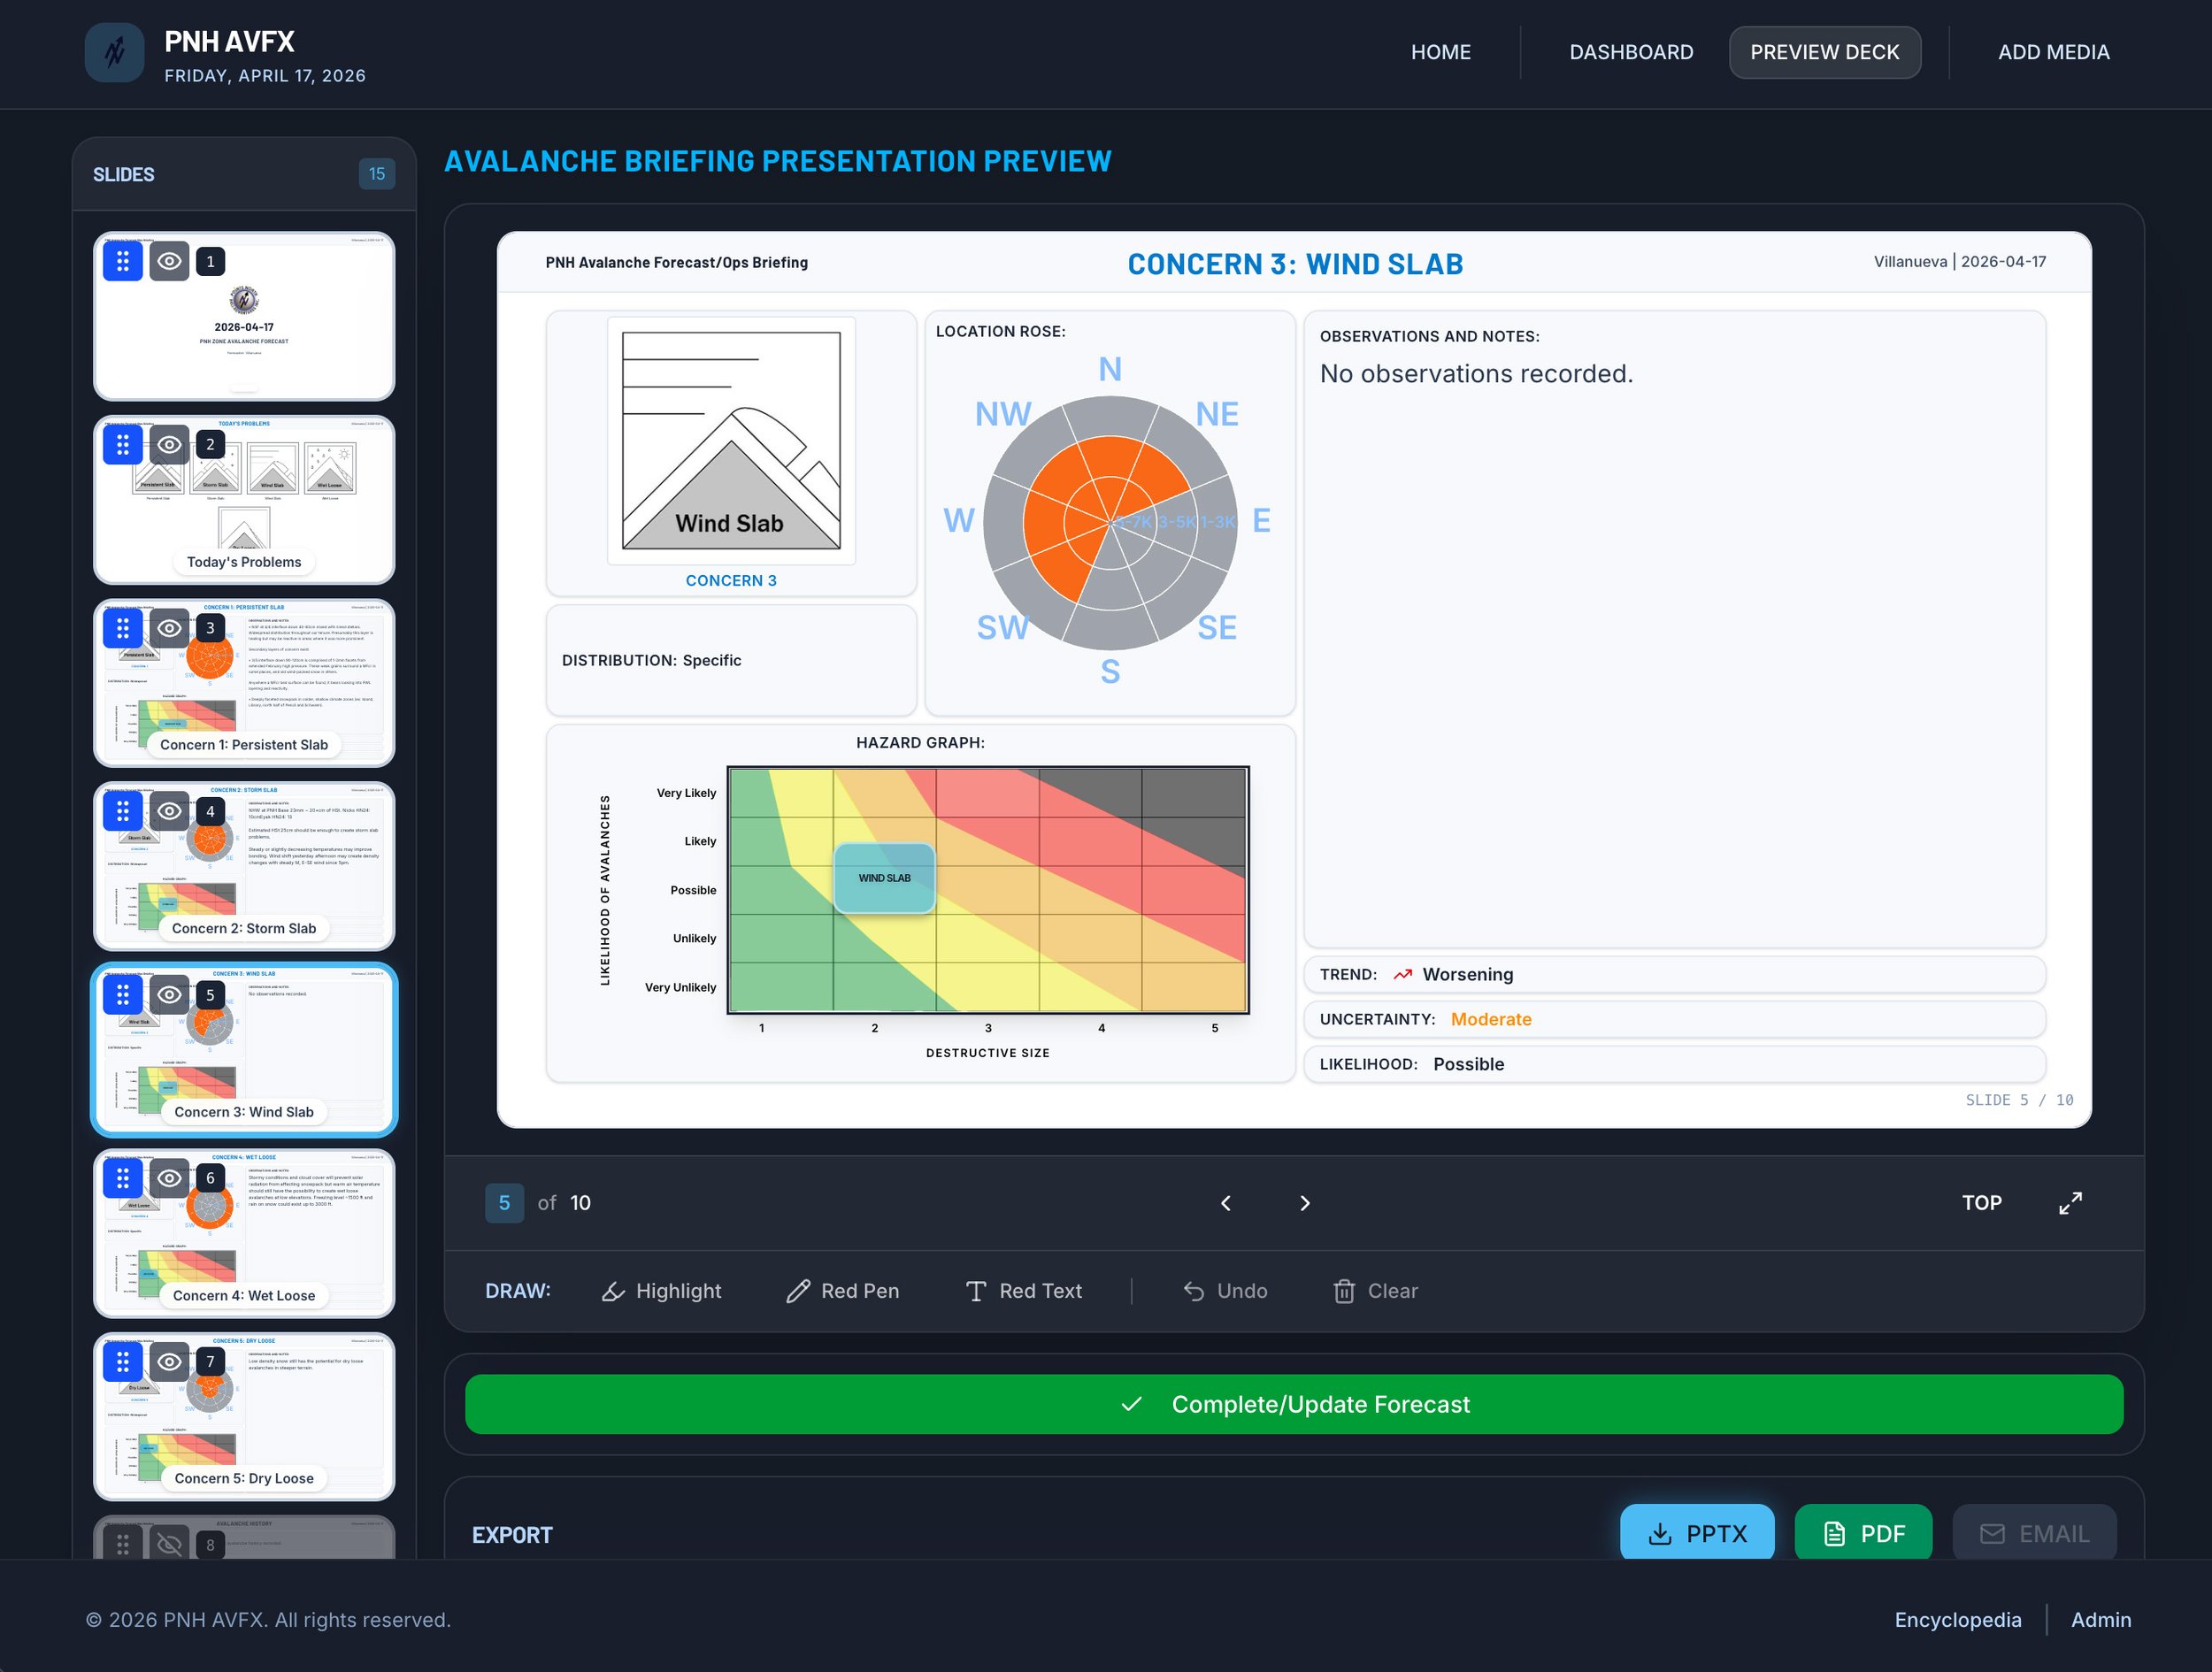Click the PNH AVFX logo icon
The image size is (2212, 1672).
coord(114,52)
